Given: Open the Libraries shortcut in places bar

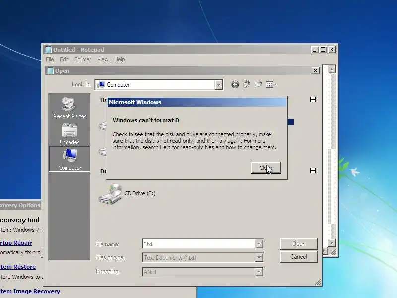Looking at the screenshot, I should click(69, 134).
